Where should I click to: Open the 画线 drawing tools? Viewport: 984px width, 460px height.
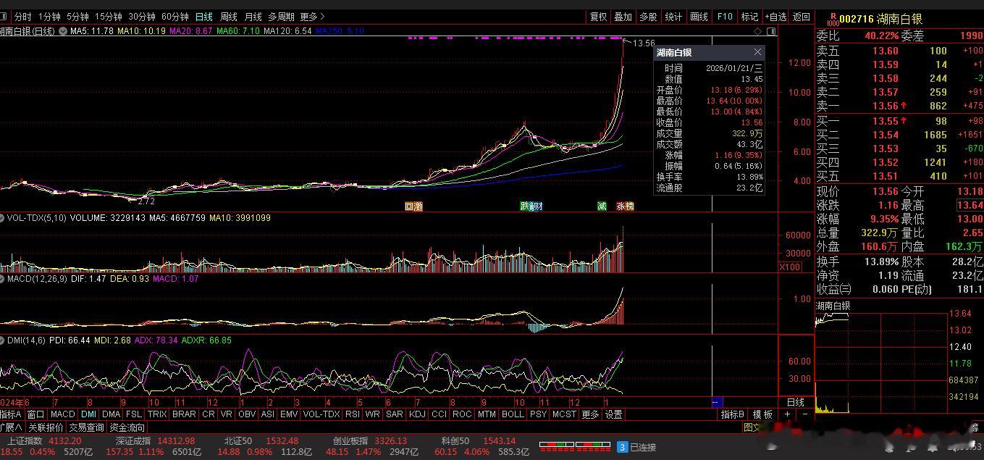click(x=699, y=17)
